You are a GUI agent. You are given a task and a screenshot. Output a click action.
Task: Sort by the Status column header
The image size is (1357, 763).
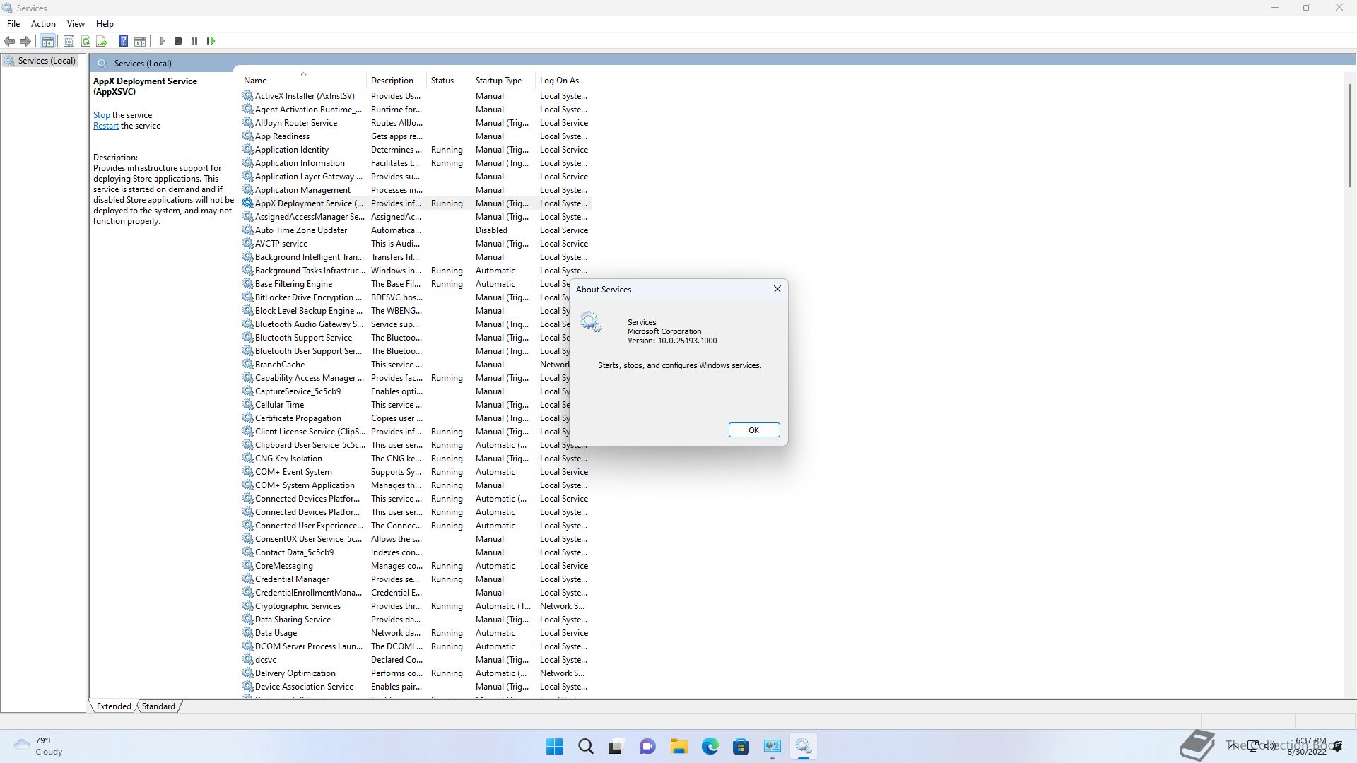[448, 81]
